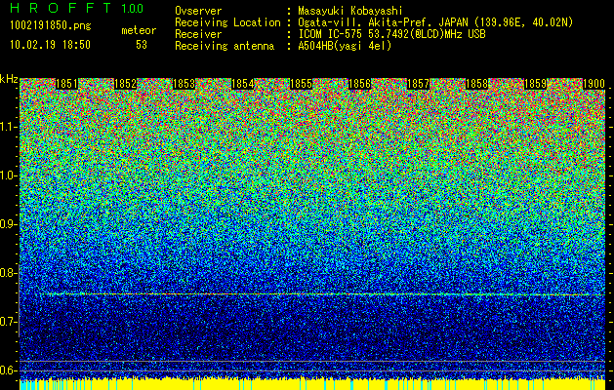Click the yellow signal level bar strip

(x=312, y=384)
